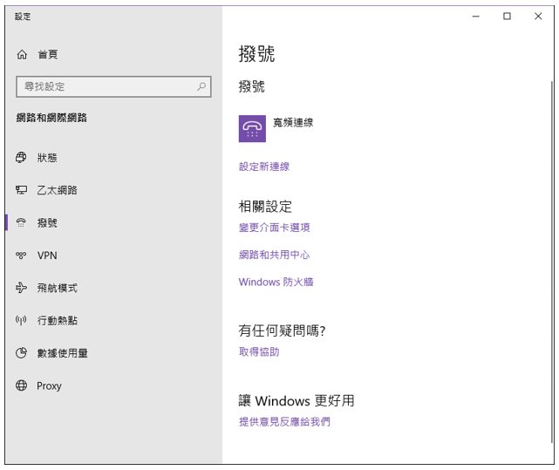Open 設定新連線 link
Image resolution: width=559 pixels, height=470 pixels.
264,167
